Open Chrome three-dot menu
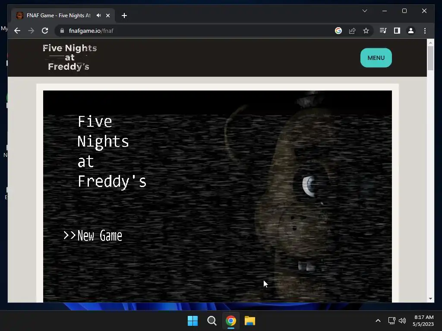 (x=425, y=31)
